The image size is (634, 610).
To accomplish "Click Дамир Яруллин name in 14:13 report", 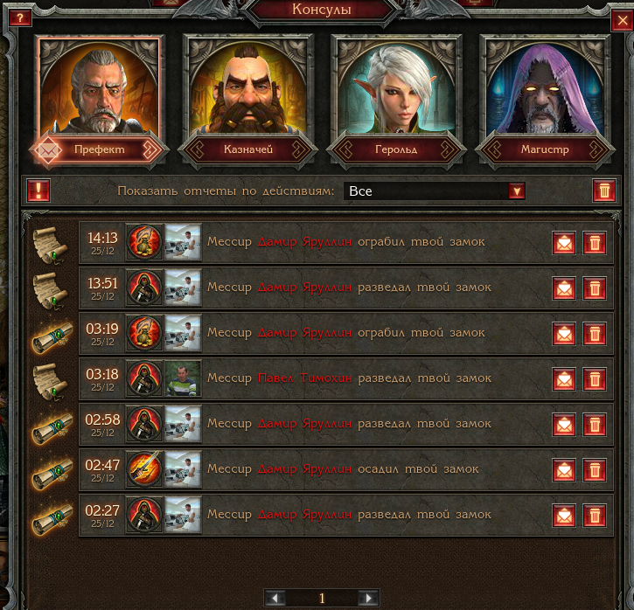I will point(304,241).
